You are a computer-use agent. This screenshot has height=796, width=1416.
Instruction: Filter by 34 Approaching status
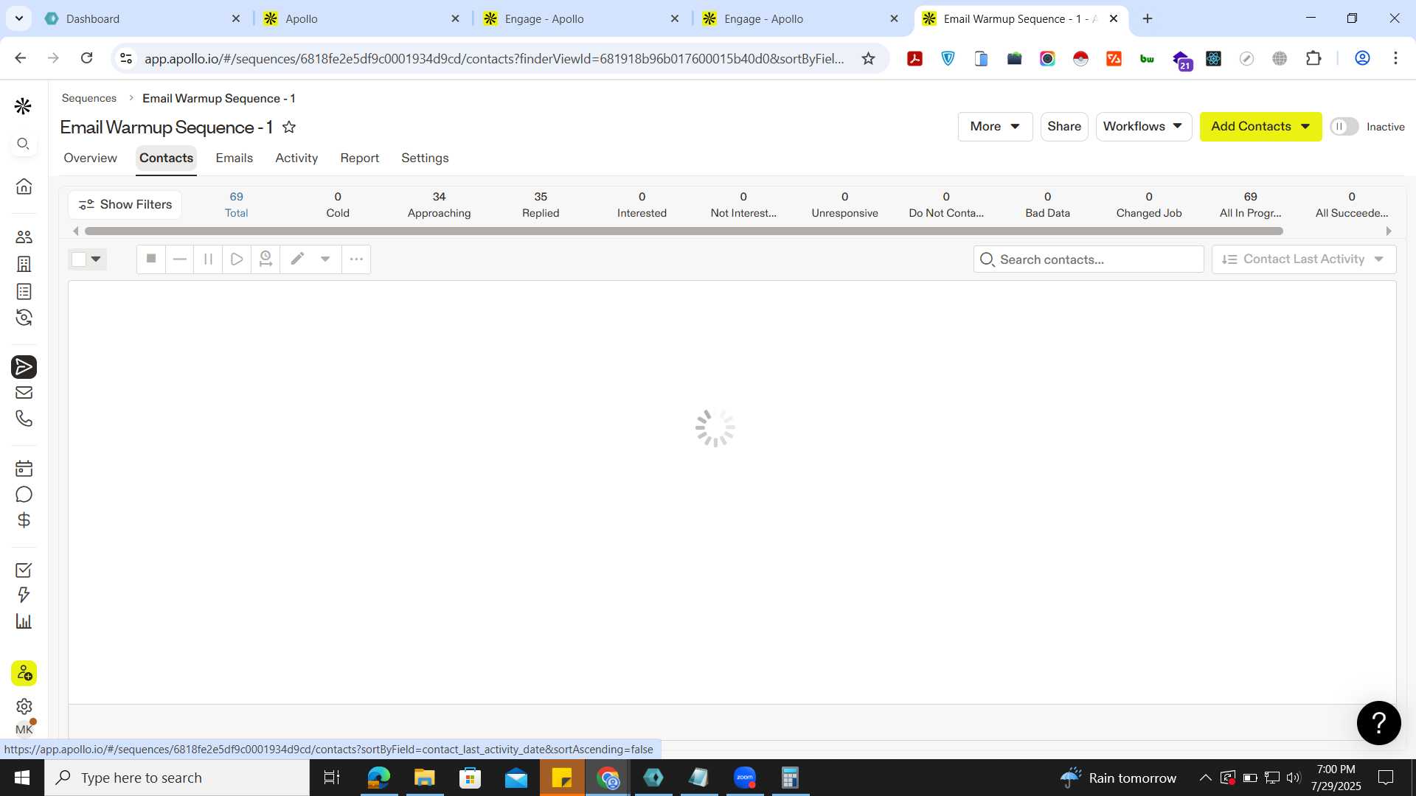tap(439, 205)
